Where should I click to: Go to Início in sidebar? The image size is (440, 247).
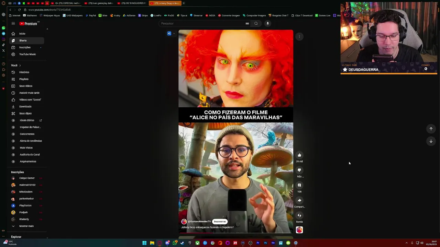coord(27,34)
